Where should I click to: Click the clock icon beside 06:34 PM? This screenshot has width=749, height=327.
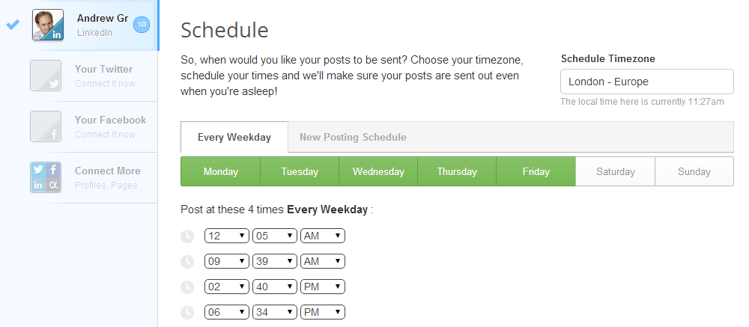click(187, 312)
